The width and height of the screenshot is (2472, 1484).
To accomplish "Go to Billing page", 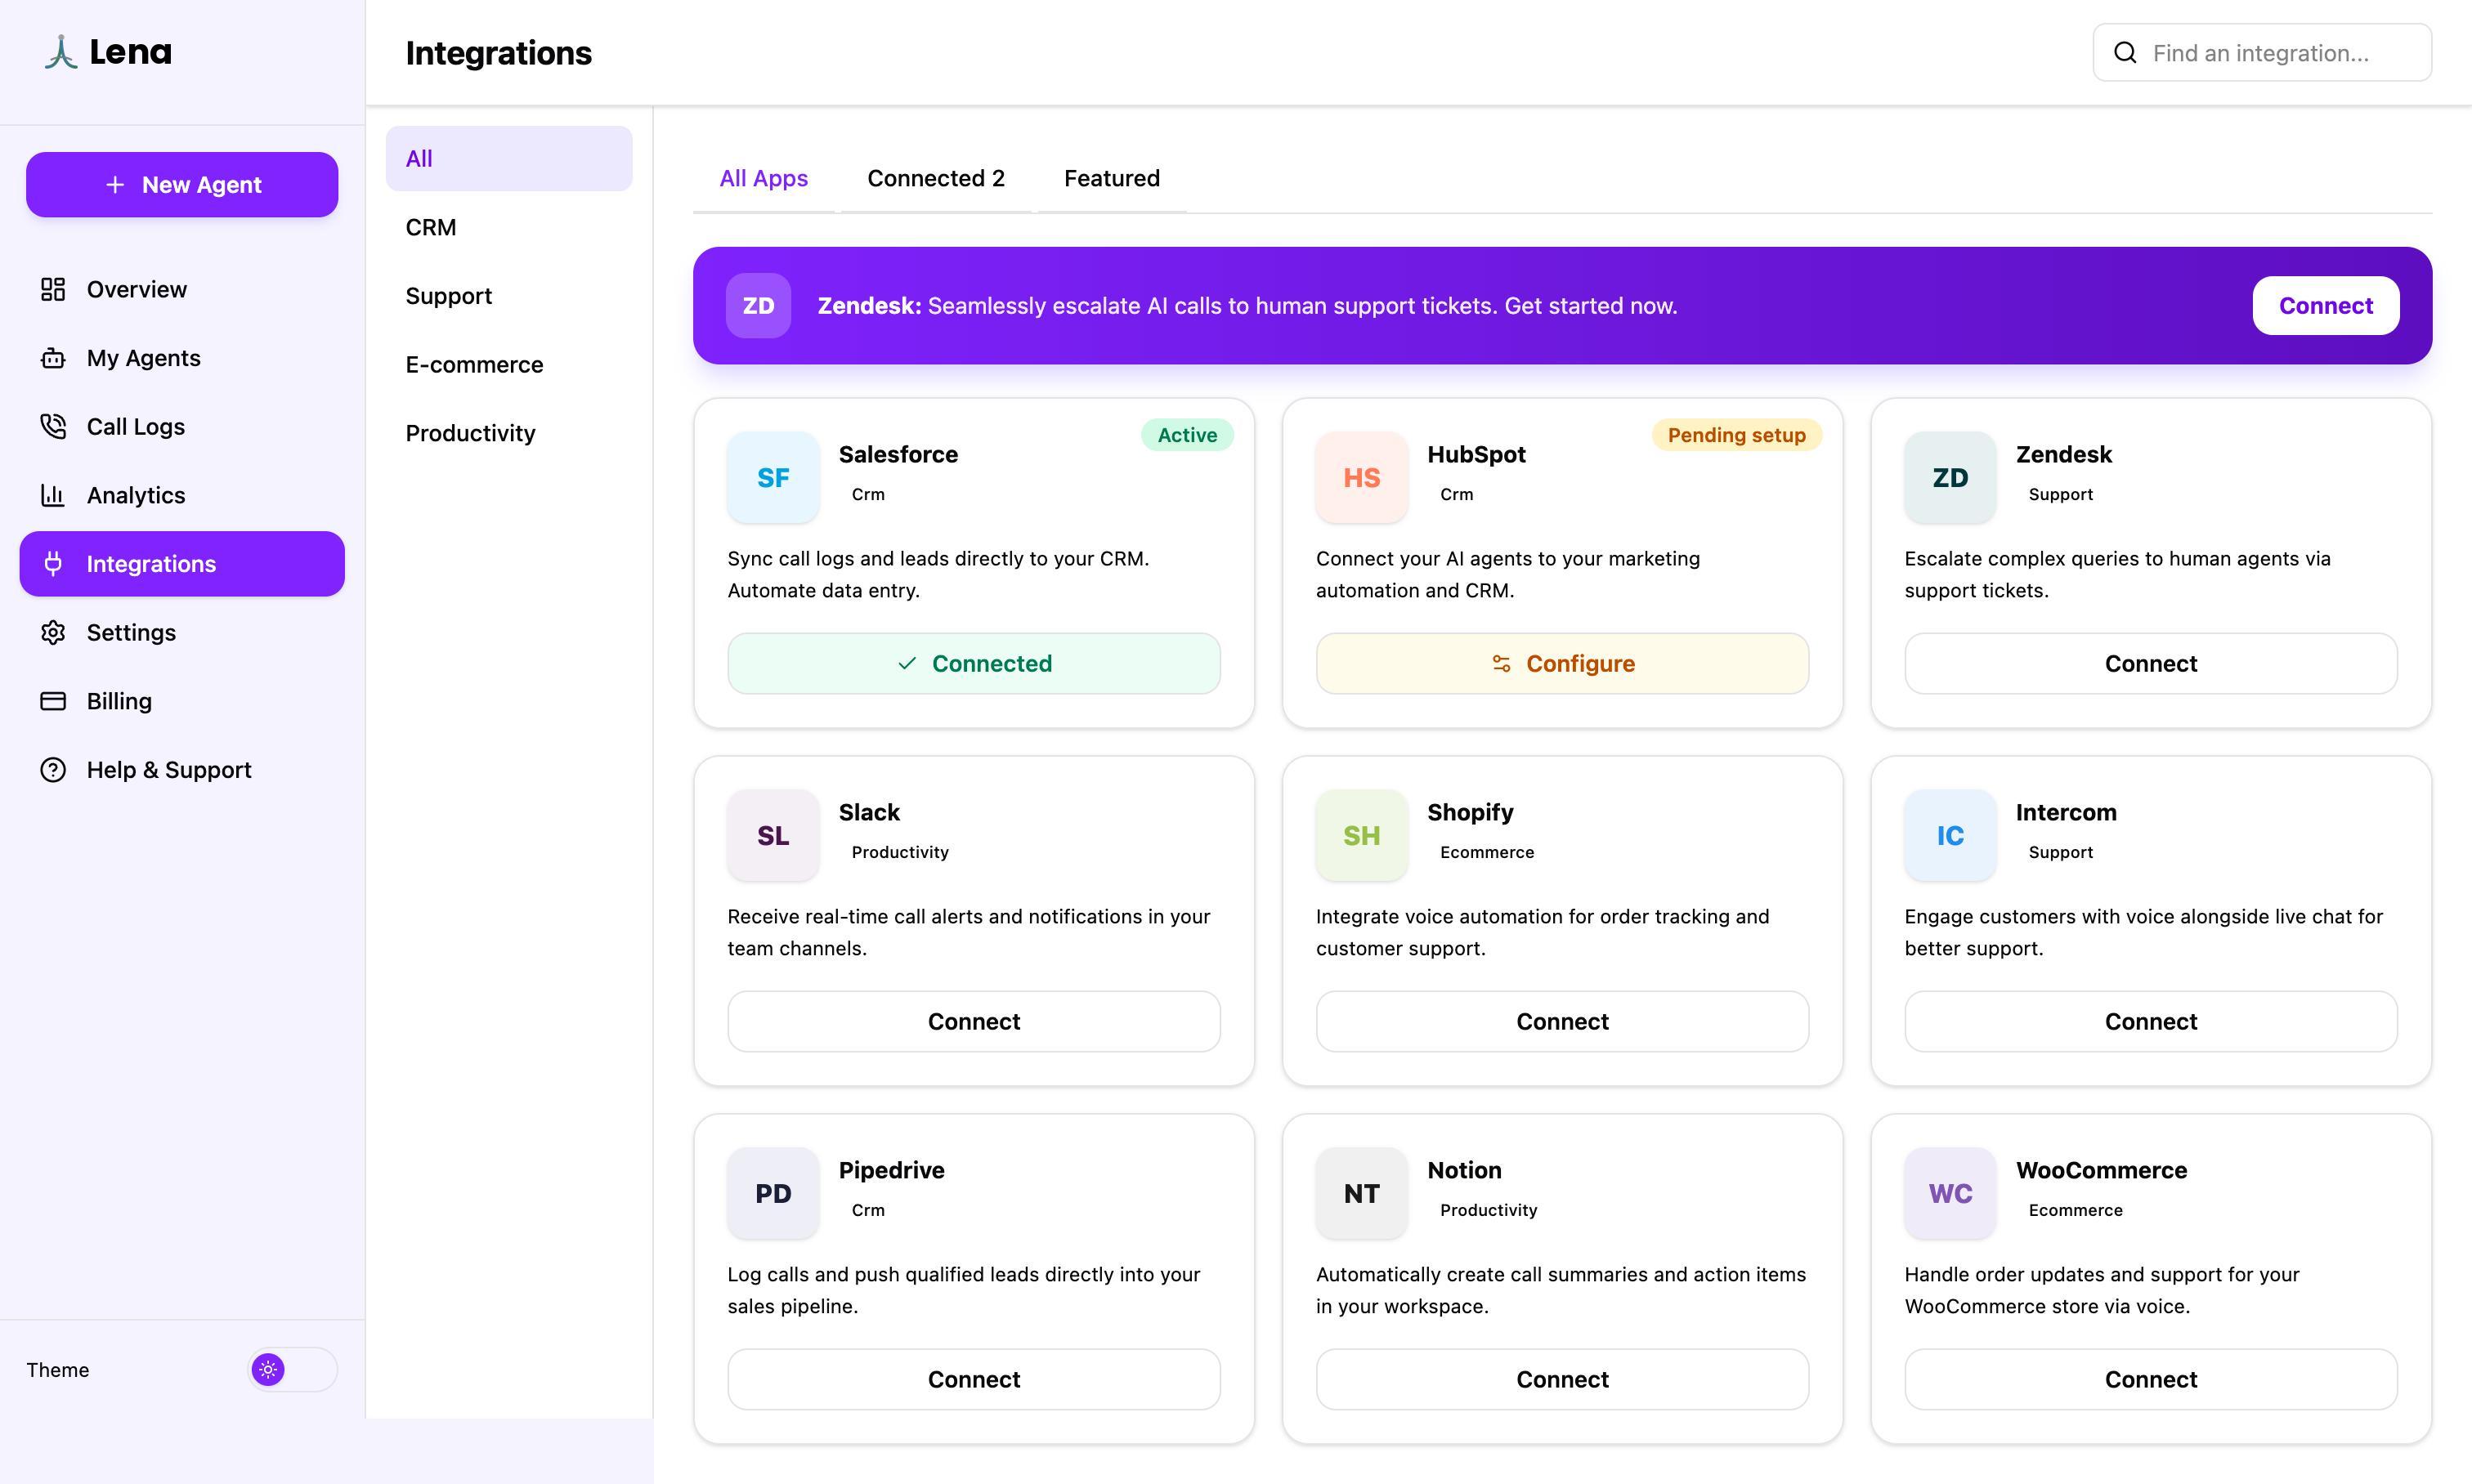I will (x=182, y=701).
